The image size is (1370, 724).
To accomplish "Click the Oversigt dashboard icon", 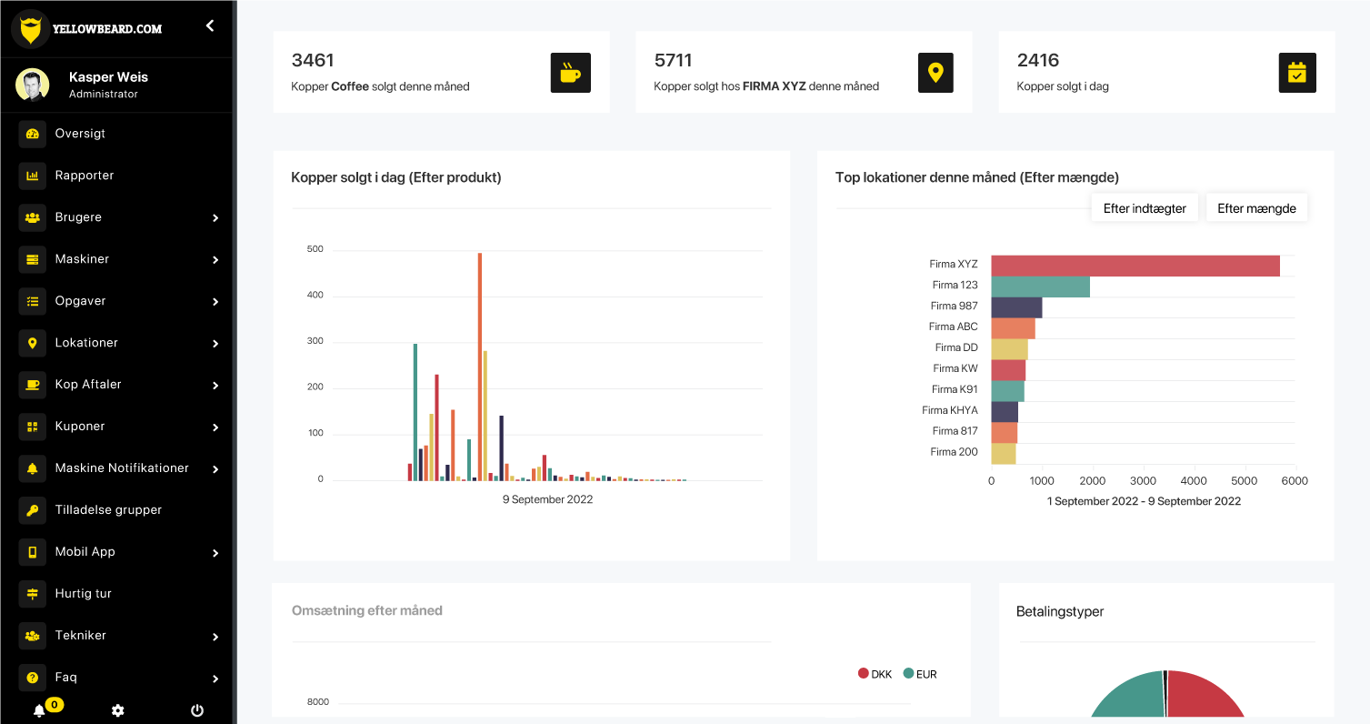I will coord(33,134).
